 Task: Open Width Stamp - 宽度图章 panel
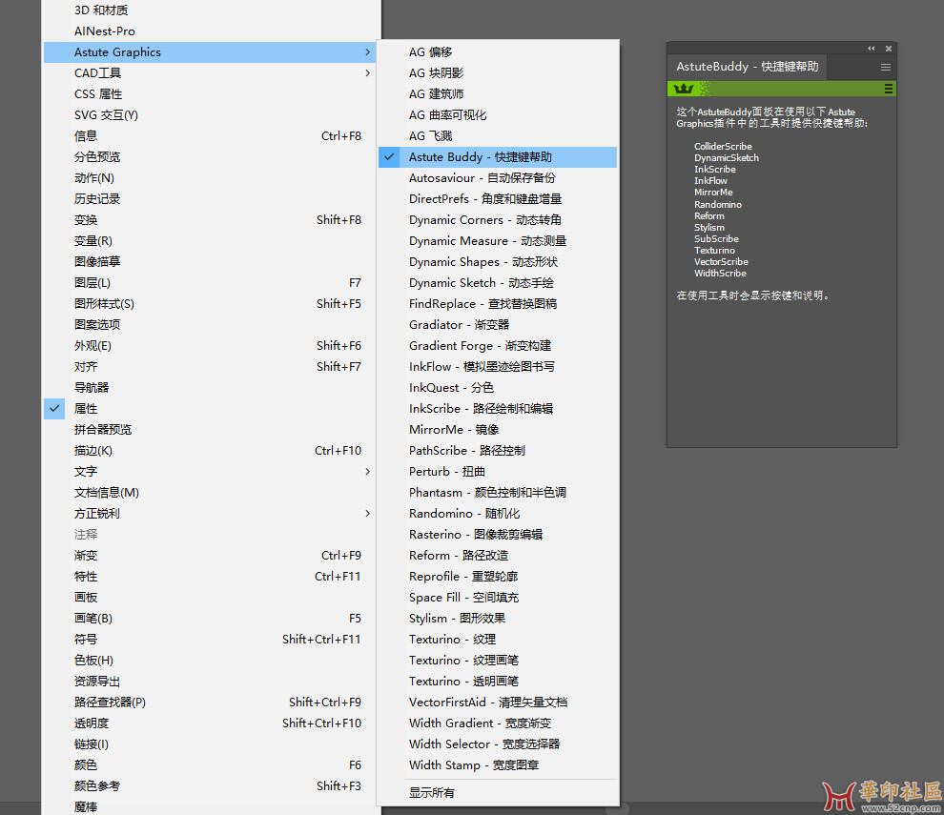coord(498,765)
